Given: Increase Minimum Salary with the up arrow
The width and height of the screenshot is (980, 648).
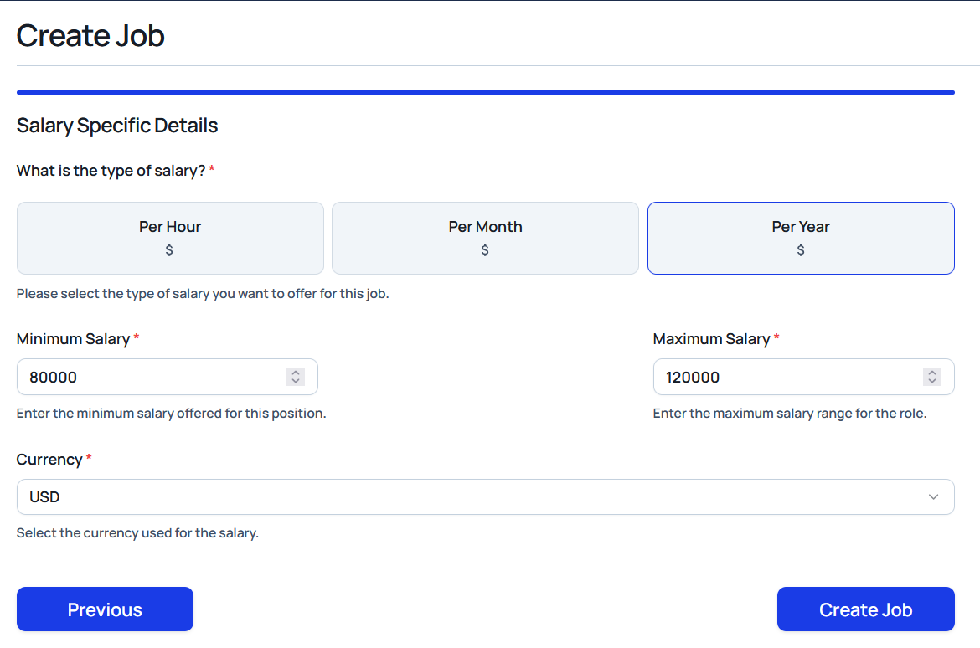Looking at the screenshot, I should [x=296, y=373].
